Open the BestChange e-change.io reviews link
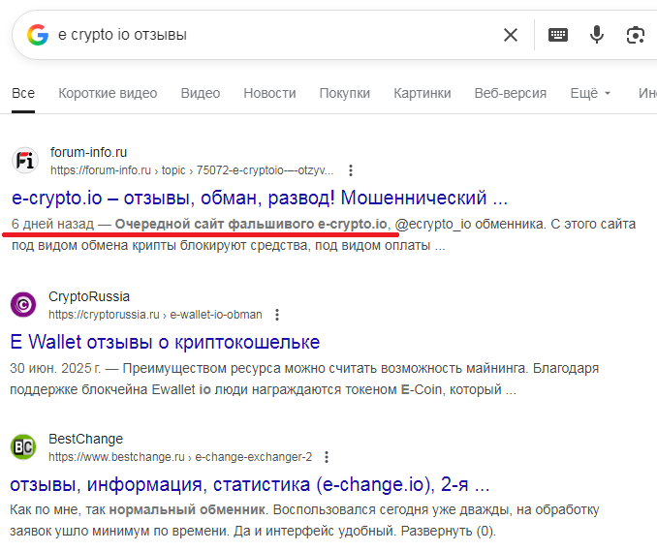 250,484
